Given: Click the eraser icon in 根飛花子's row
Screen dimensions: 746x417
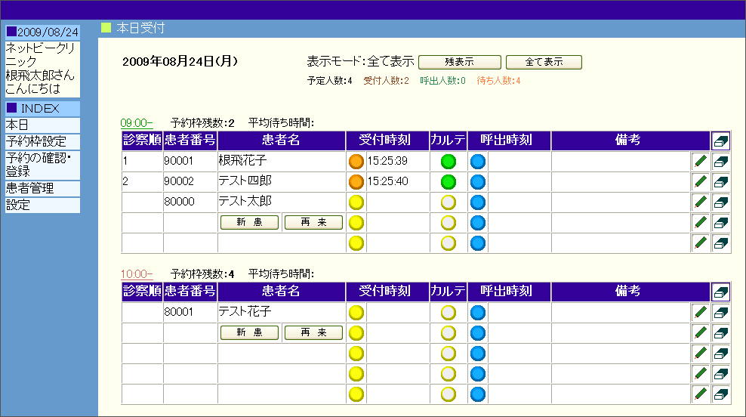Looking at the screenshot, I should [720, 162].
